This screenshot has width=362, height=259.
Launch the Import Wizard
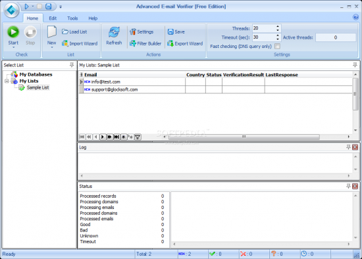click(x=80, y=43)
